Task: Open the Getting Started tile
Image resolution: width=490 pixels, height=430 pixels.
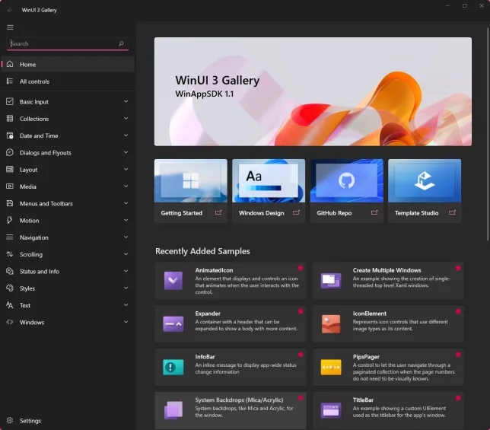Action: pos(191,190)
